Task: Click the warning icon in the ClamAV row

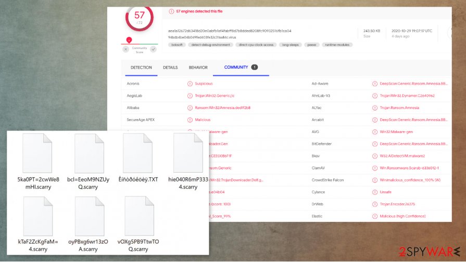Action: 375,168
